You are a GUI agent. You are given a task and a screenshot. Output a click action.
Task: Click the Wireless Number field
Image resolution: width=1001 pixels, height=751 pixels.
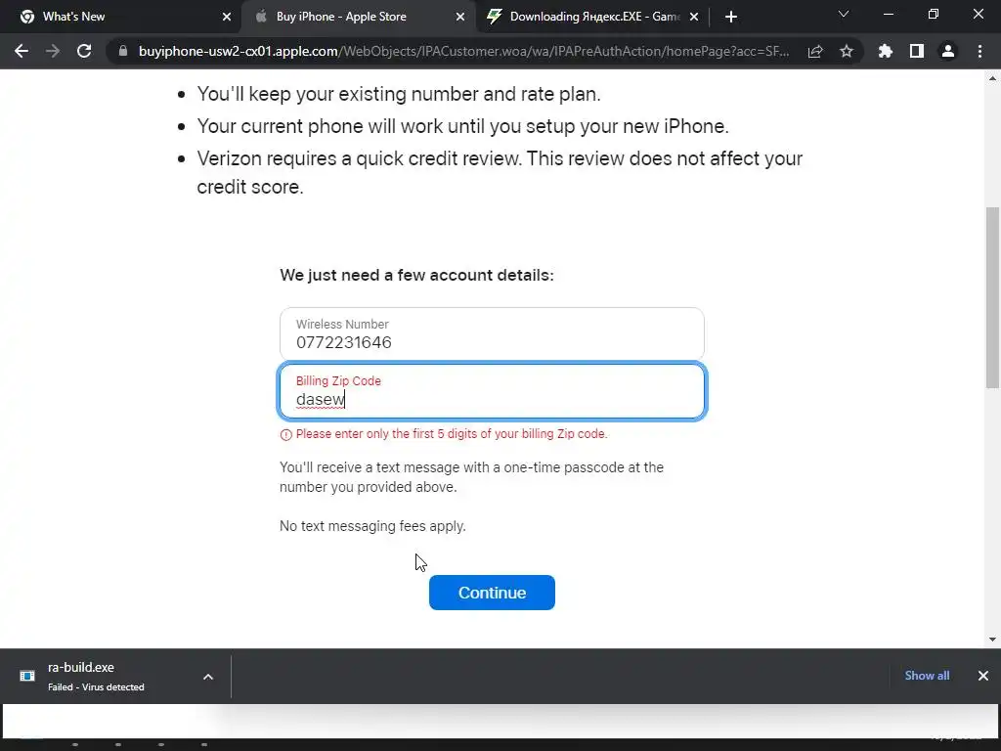pyautogui.click(x=492, y=334)
